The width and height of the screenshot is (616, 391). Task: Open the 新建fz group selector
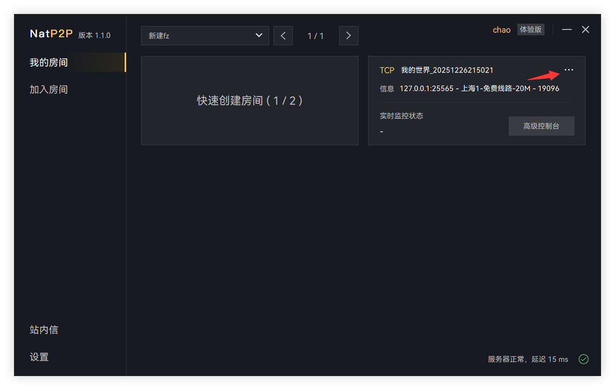198,36
